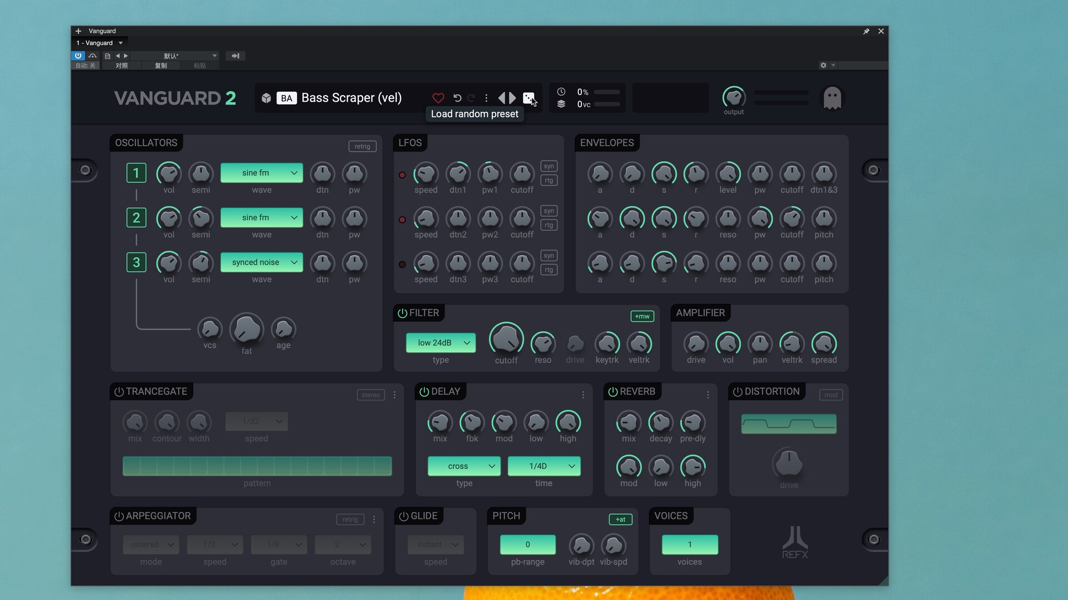Open the preset bank cube icon
This screenshot has height=600, width=1068.
coord(266,98)
